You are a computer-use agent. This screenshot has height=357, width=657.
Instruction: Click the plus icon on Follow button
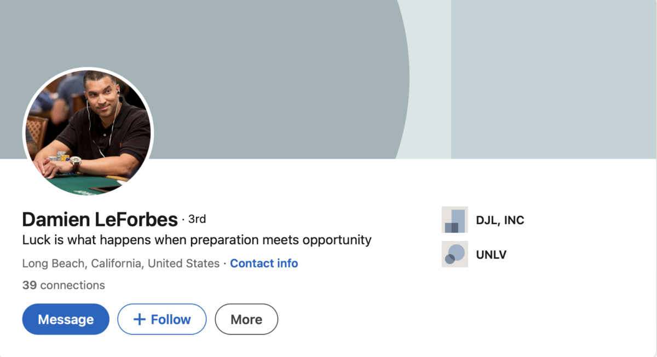[x=140, y=319]
